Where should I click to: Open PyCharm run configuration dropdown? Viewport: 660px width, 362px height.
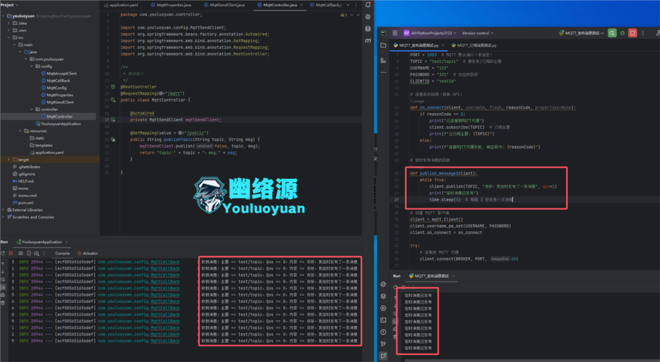tap(581, 33)
